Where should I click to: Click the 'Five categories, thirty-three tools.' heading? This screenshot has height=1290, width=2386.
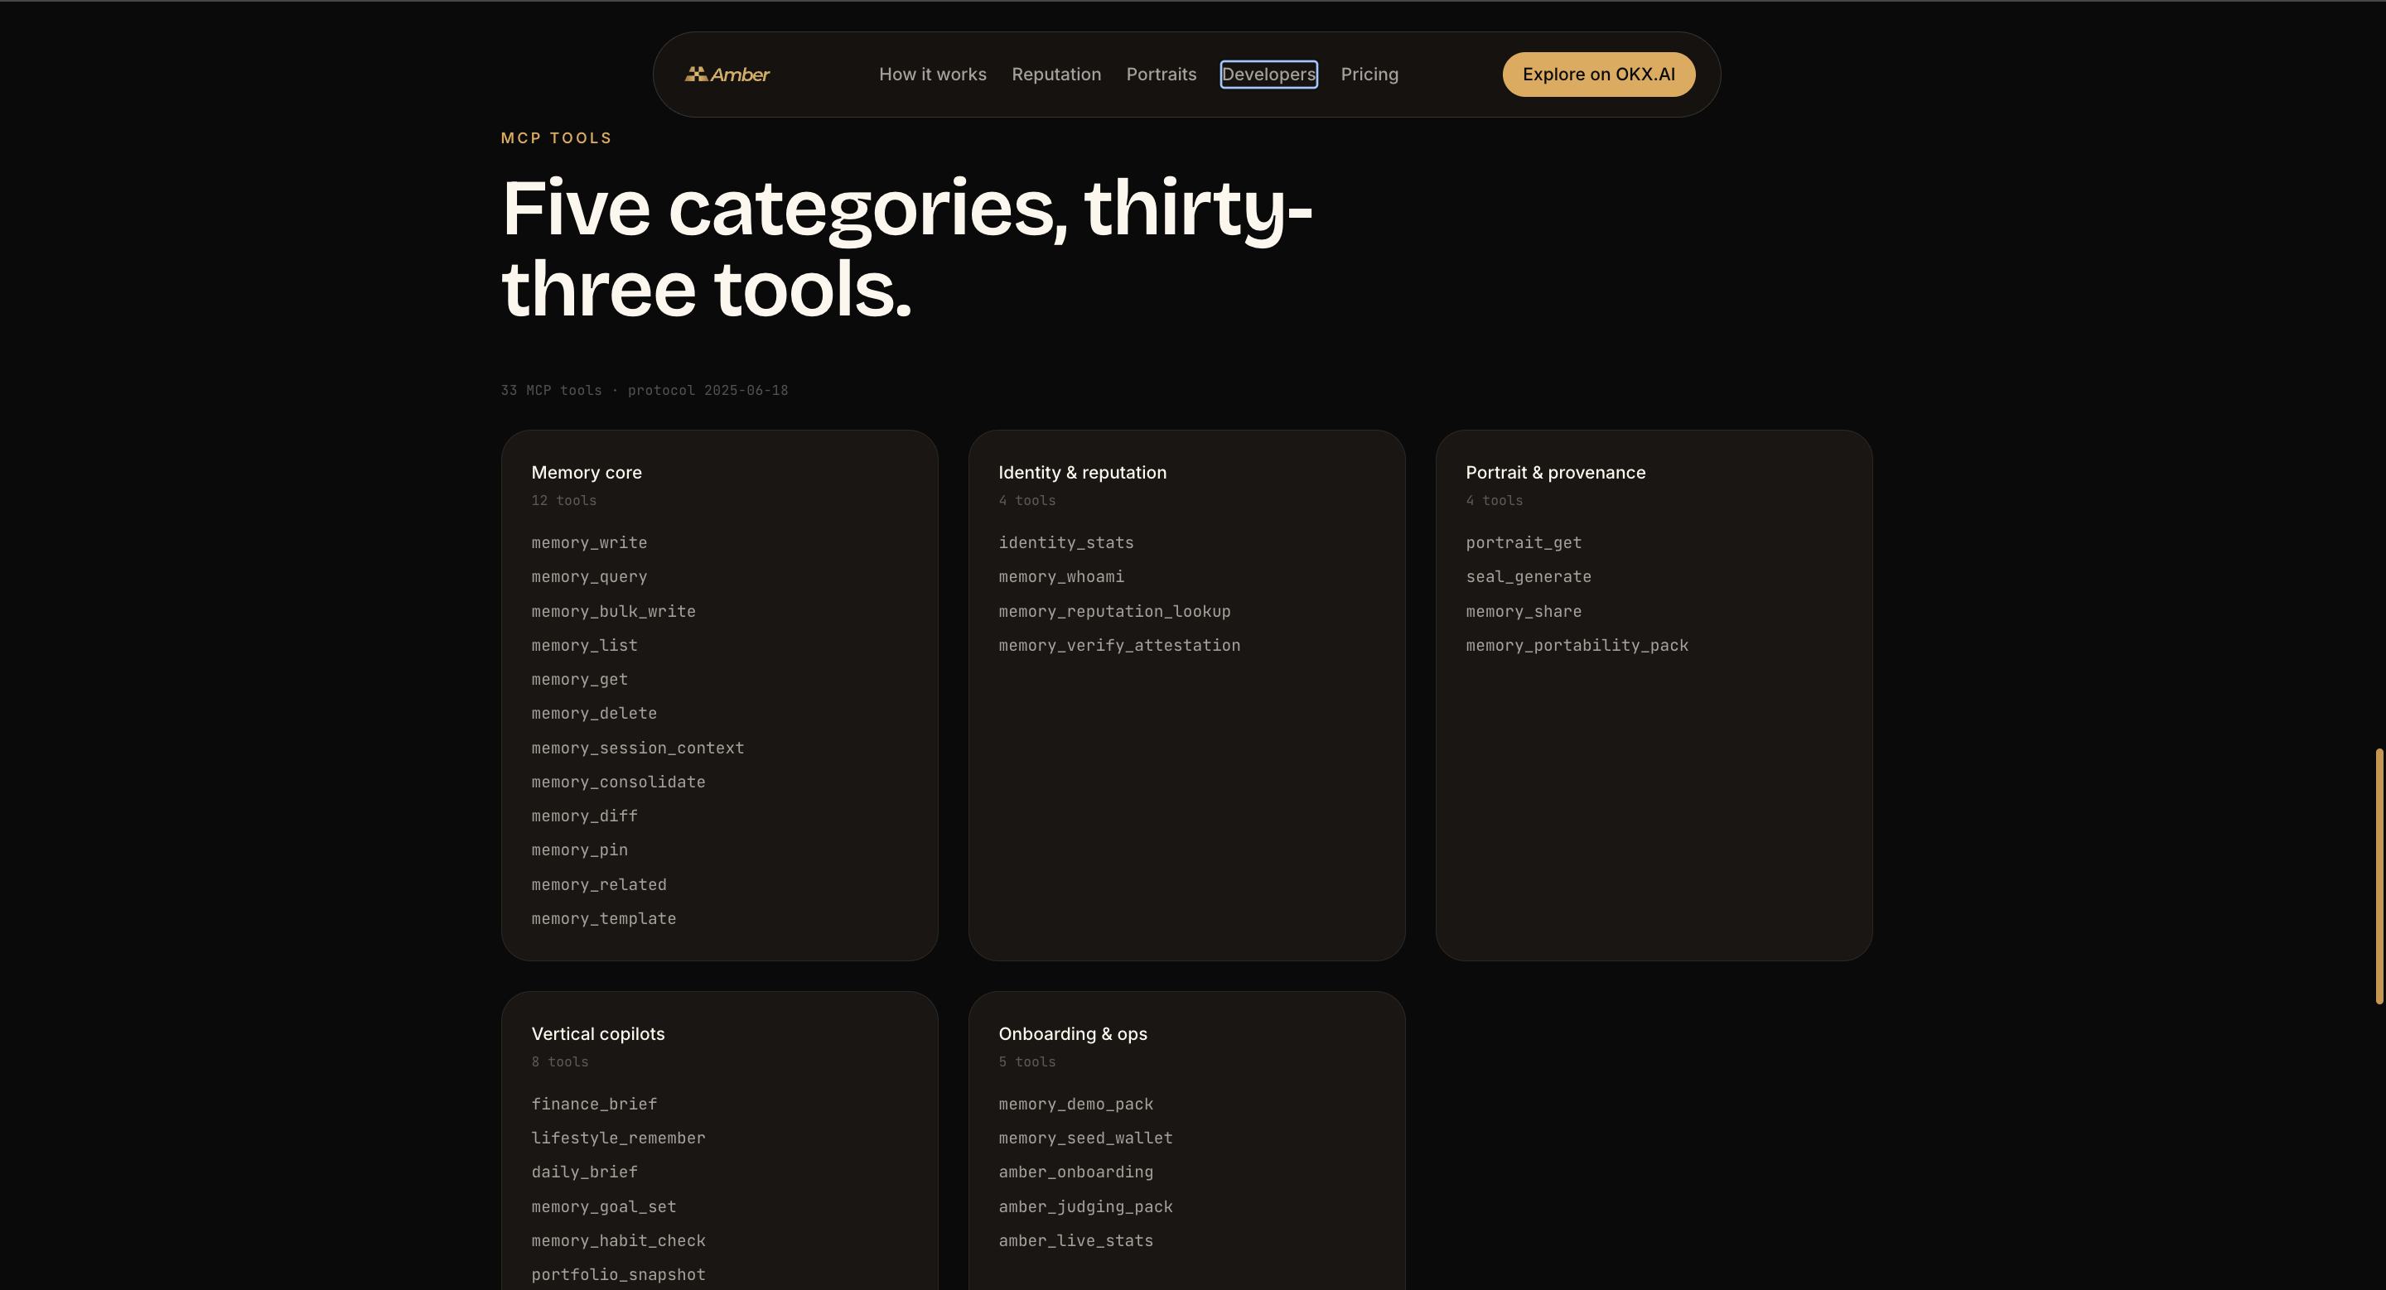coord(906,248)
